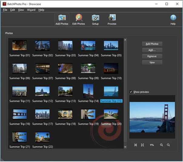Image resolution: width=183 pixels, height=162 pixels.
Task: Click the photo list scroll-down arrow
Action: [125, 147]
